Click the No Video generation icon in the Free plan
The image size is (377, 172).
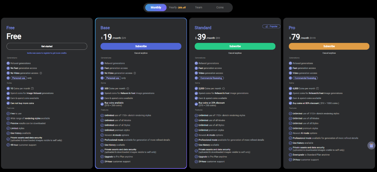[x=8, y=73]
